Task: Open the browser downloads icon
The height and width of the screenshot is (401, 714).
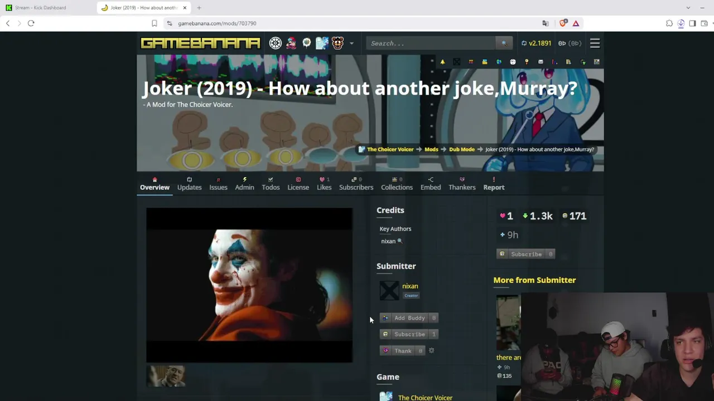Action: click(x=681, y=23)
